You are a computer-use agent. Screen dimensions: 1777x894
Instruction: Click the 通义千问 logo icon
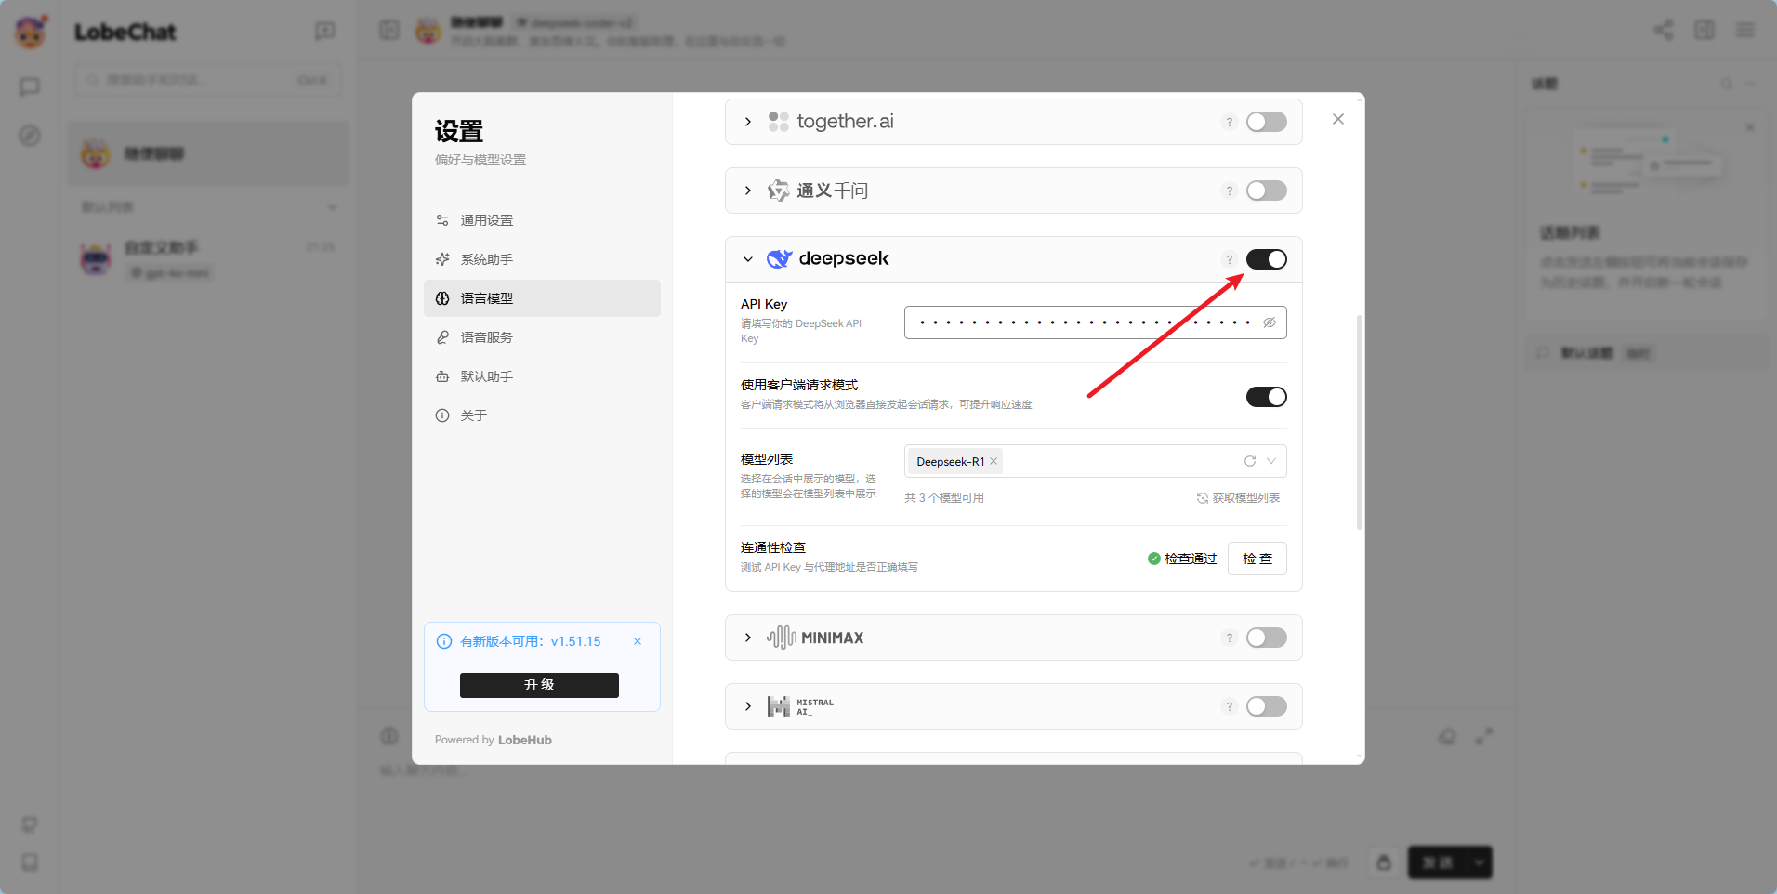(778, 191)
